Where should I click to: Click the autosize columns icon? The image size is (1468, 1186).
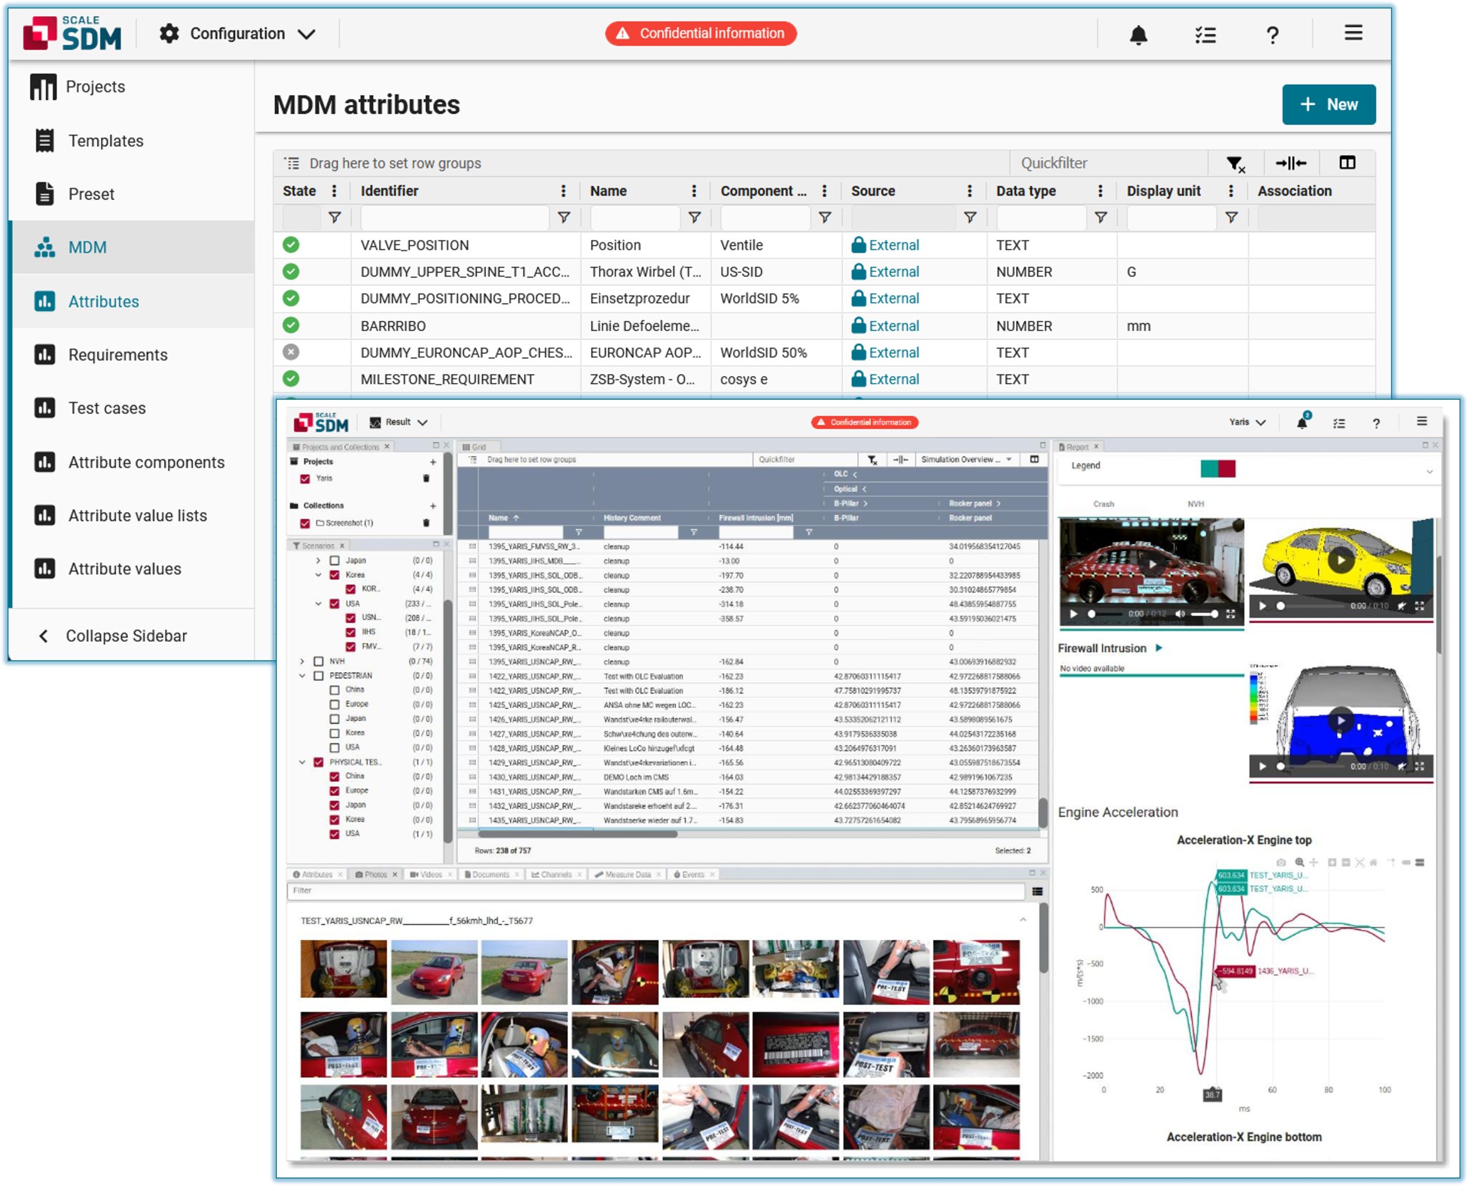click(1290, 163)
